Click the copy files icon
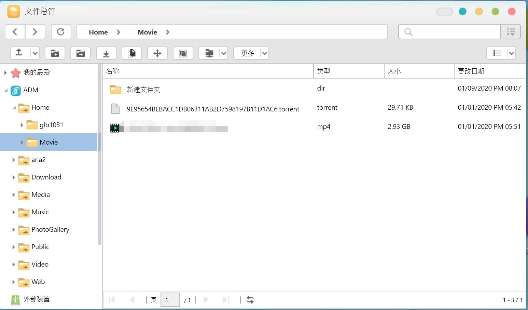Image resolution: width=528 pixels, height=310 pixels. pyautogui.click(x=132, y=53)
